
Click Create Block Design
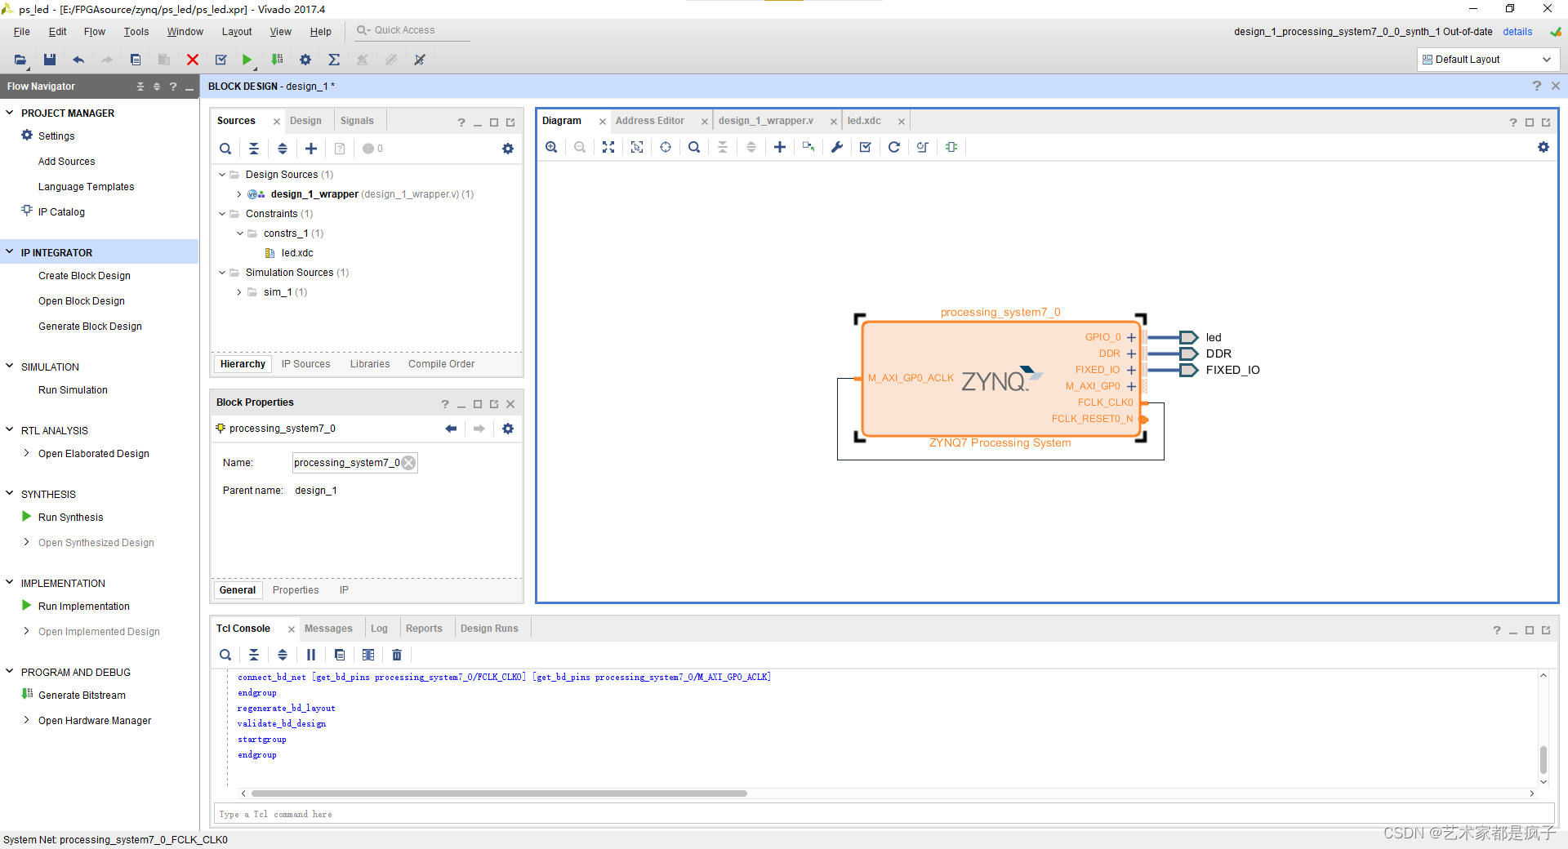[x=84, y=276]
